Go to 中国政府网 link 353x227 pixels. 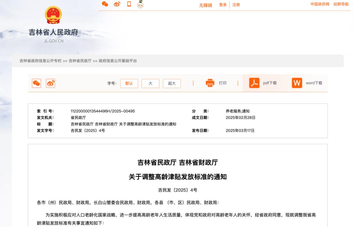click(320, 4)
